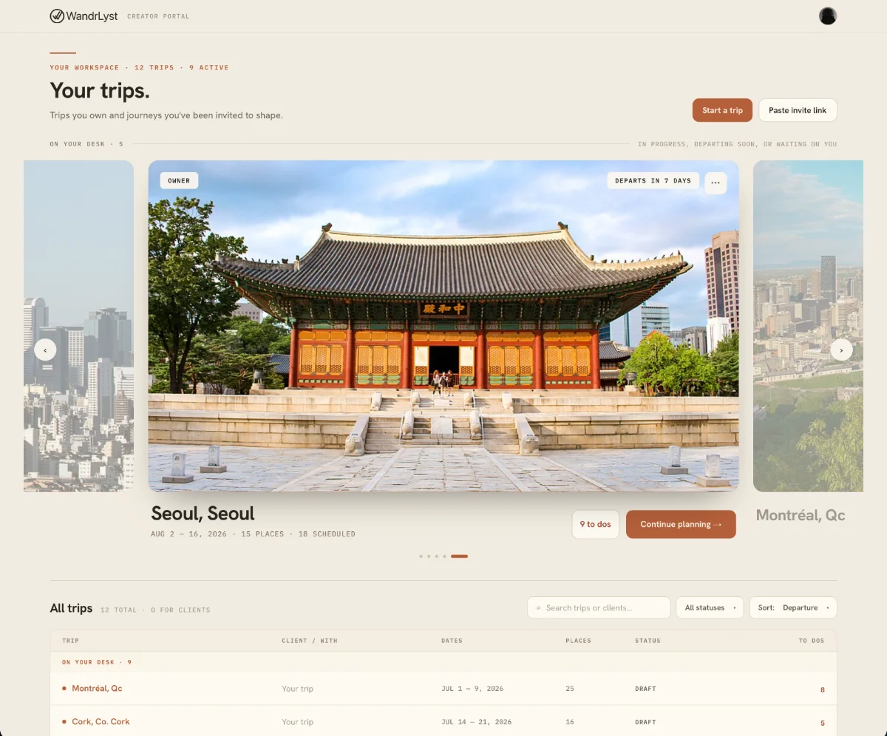
Task: Click AUG 2 — 16, 2026 trip details line
Action: (x=253, y=534)
